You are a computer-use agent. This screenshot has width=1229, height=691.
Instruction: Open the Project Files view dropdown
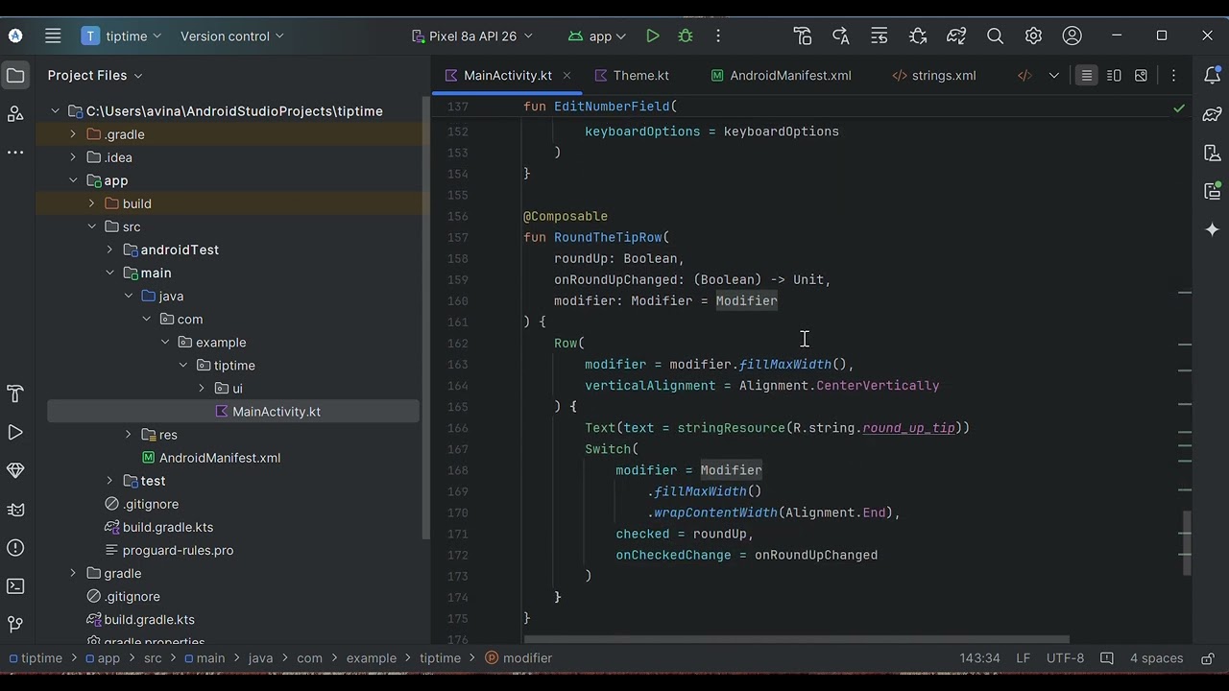click(x=95, y=75)
